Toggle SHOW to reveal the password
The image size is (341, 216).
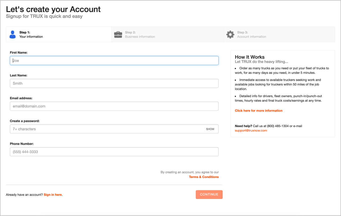click(210, 129)
